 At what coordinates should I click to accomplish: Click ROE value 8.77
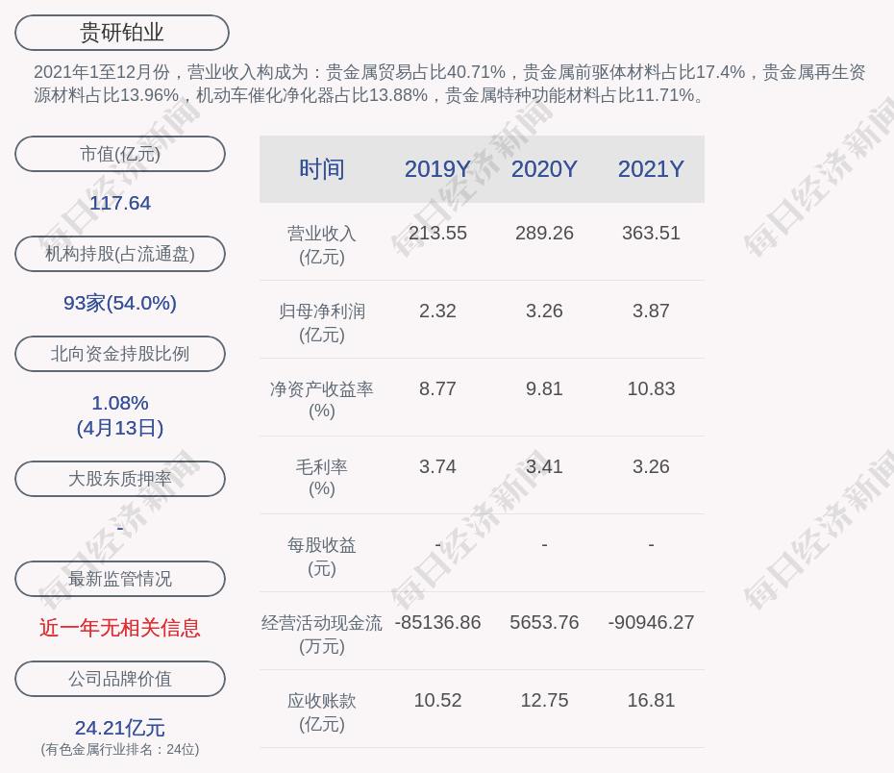[437, 388]
